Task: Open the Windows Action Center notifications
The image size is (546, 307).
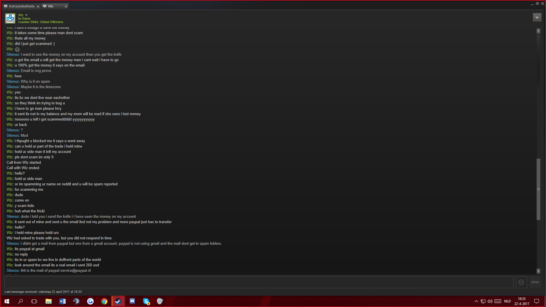Action: pos(537,301)
